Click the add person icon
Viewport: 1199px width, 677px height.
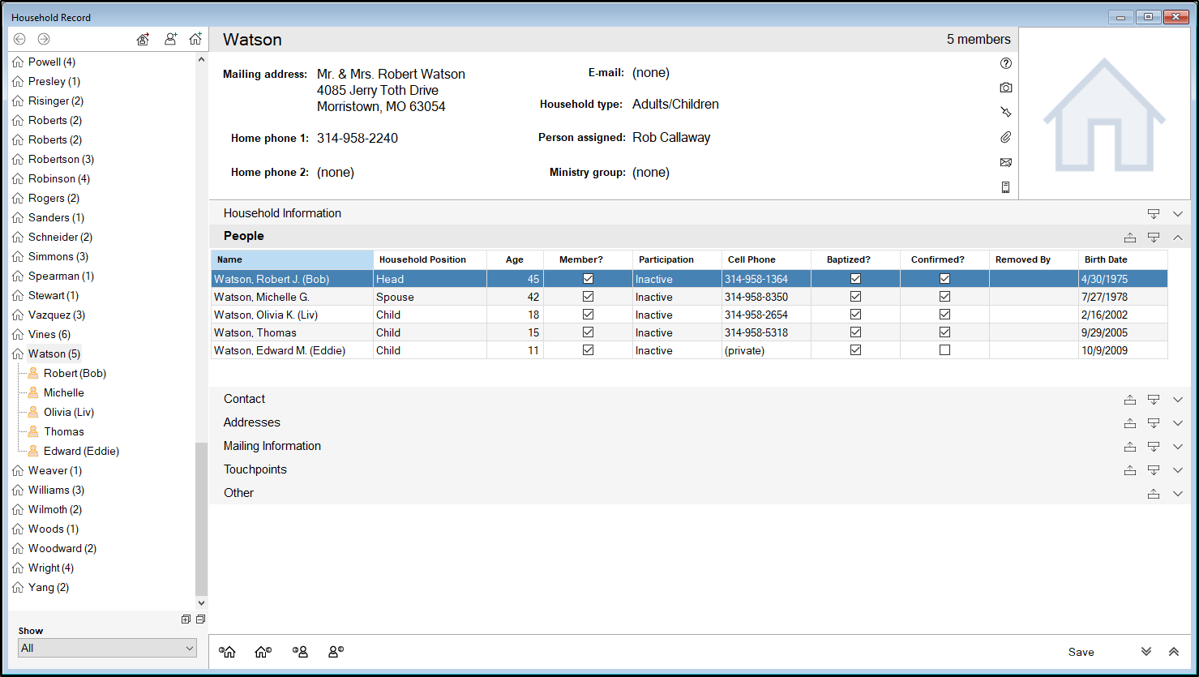pyautogui.click(x=170, y=39)
